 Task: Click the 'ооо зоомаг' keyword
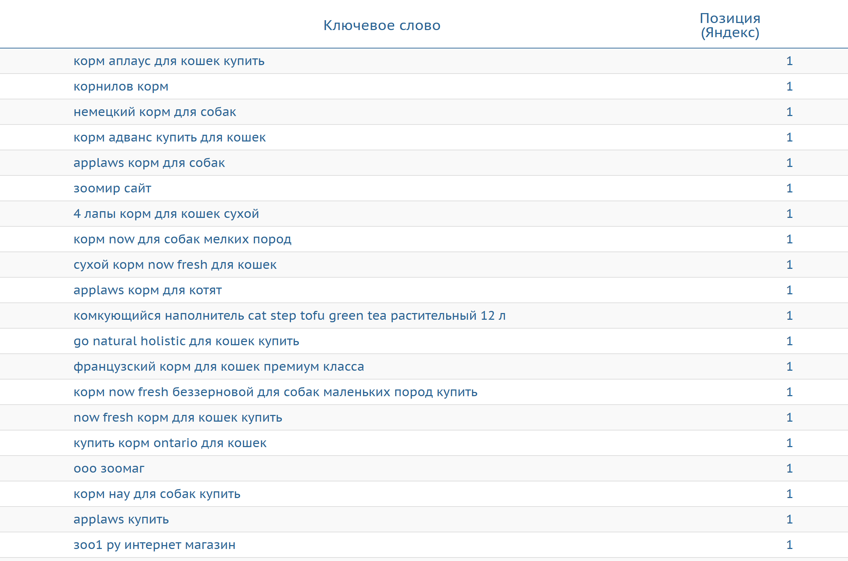coord(109,468)
